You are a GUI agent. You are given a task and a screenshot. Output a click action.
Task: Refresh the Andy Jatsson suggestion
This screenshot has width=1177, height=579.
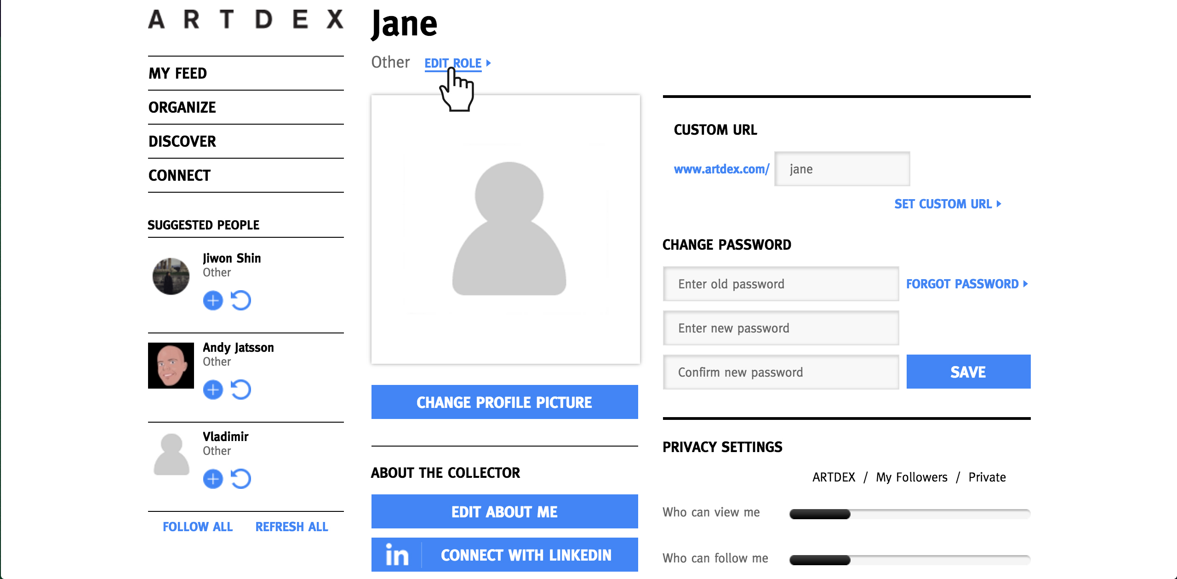(x=241, y=390)
